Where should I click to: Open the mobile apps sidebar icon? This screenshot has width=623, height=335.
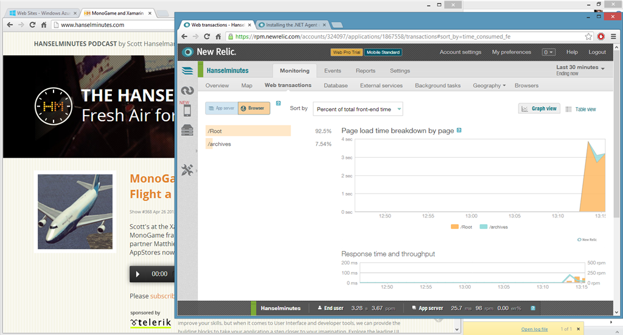(187, 110)
